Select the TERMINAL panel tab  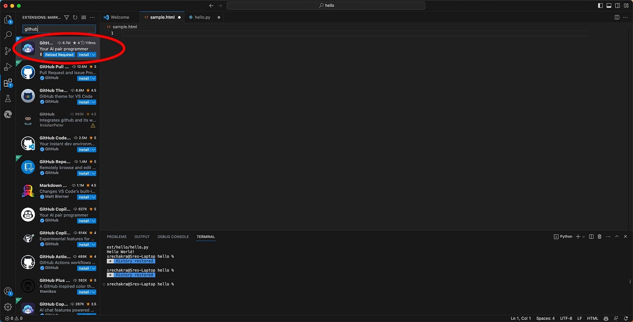click(x=206, y=237)
